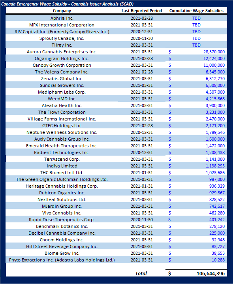Viewport: 233px width, 284px height.
Task: Select Emerald Health Therapeutics Inc. cell
Action: click(62, 146)
